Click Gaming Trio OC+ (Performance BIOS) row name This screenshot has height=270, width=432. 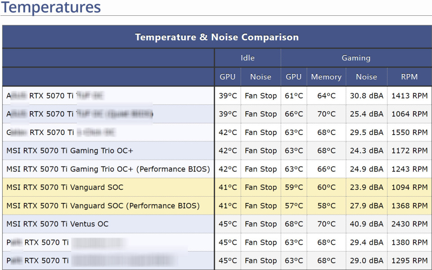point(108,169)
